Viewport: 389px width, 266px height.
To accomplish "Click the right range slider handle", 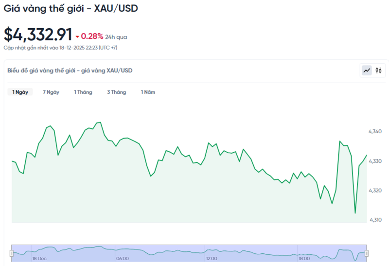I will pyautogui.click(x=367, y=253).
